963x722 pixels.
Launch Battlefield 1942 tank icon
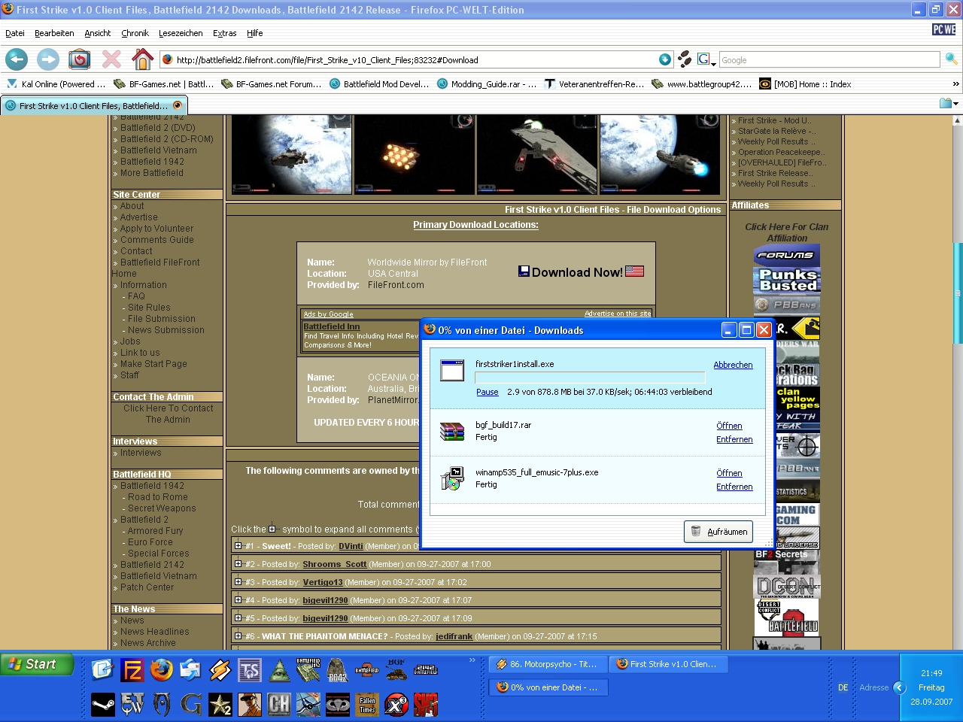[x=308, y=669]
